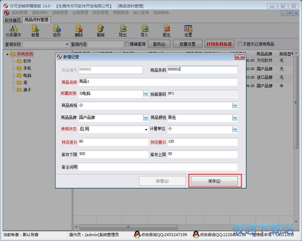Click the 新增(A) button in dialog
This screenshot has height=241, width=302.
click(x=162, y=181)
